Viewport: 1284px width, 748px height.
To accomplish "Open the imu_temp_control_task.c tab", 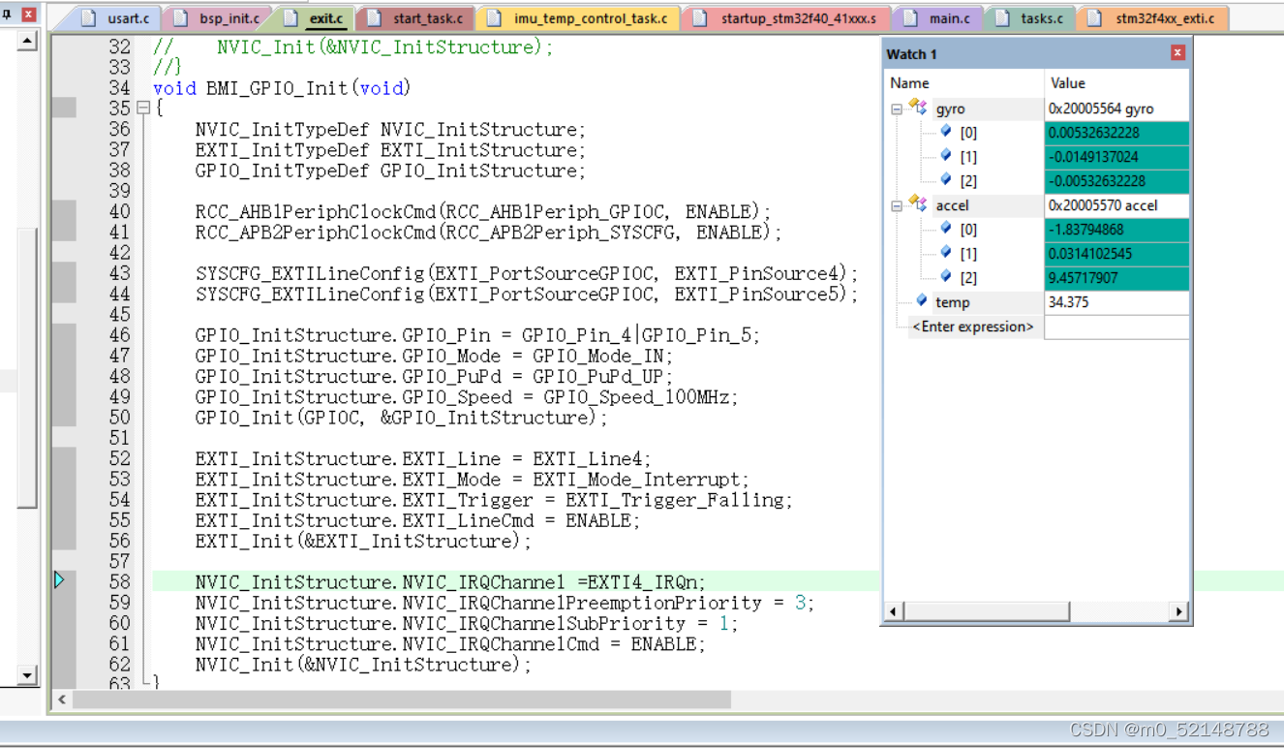I will (580, 18).
